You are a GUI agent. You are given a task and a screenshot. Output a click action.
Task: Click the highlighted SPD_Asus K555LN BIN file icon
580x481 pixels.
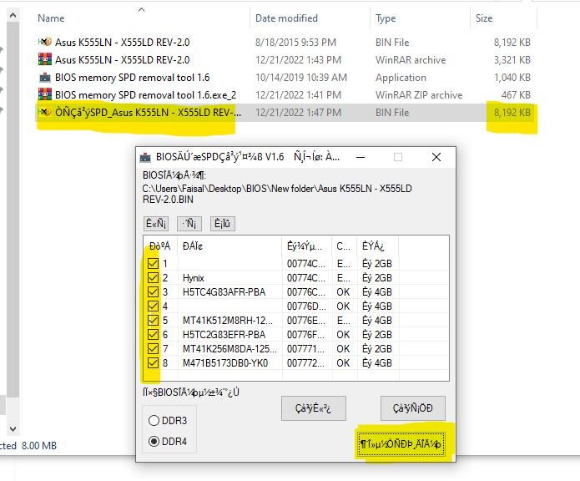(x=45, y=113)
